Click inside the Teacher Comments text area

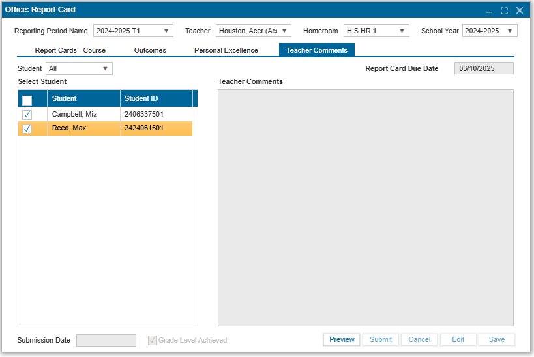point(365,207)
